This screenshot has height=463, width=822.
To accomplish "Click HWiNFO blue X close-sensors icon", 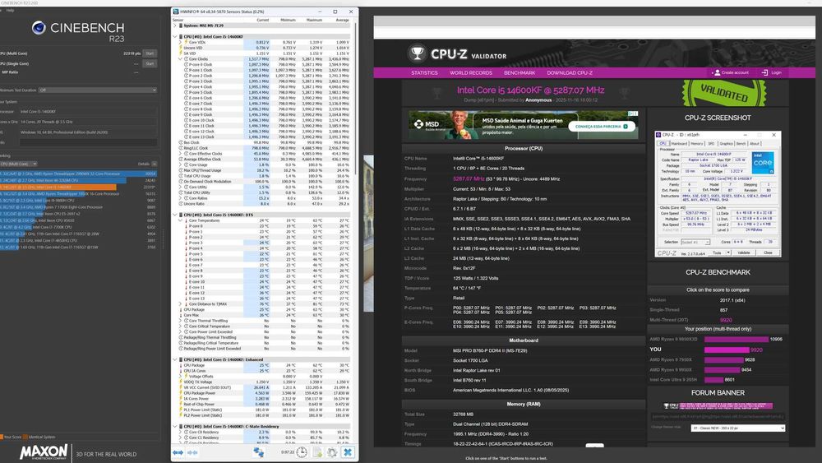I will pos(347,452).
